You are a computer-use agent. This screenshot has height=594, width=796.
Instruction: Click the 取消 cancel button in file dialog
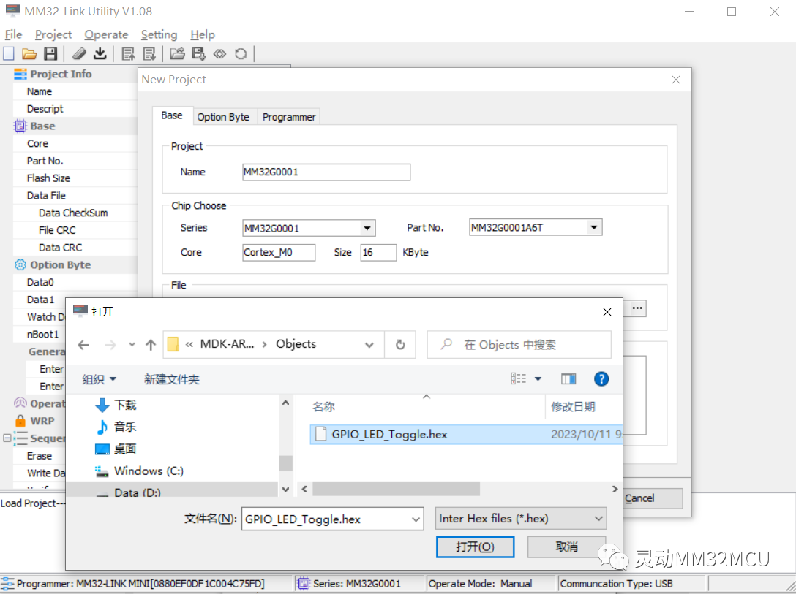coord(566,547)
